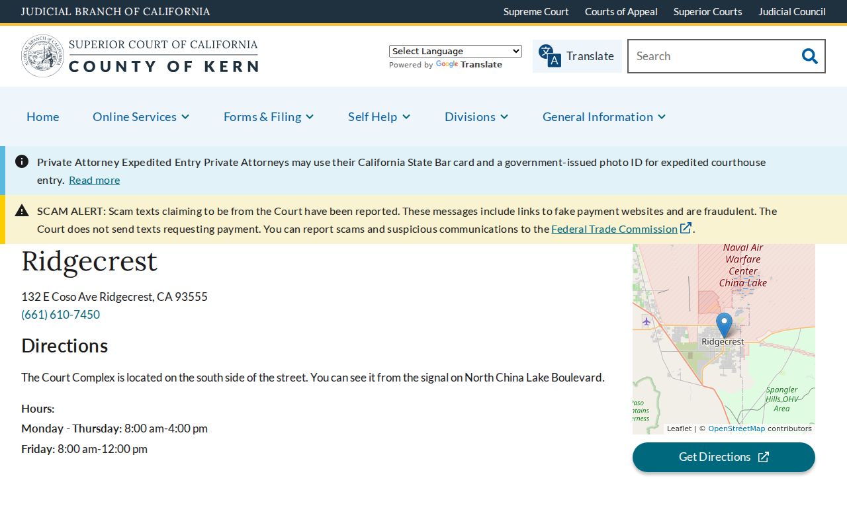Click the Google Translate powered-by label
Screen dimensions: 847x529
pyautogui.click(x=445, y=65)
